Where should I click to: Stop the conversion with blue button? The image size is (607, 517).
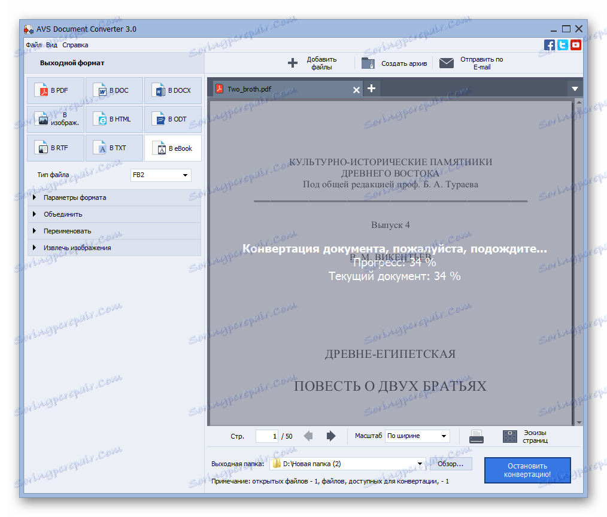(x=527, y=470)
